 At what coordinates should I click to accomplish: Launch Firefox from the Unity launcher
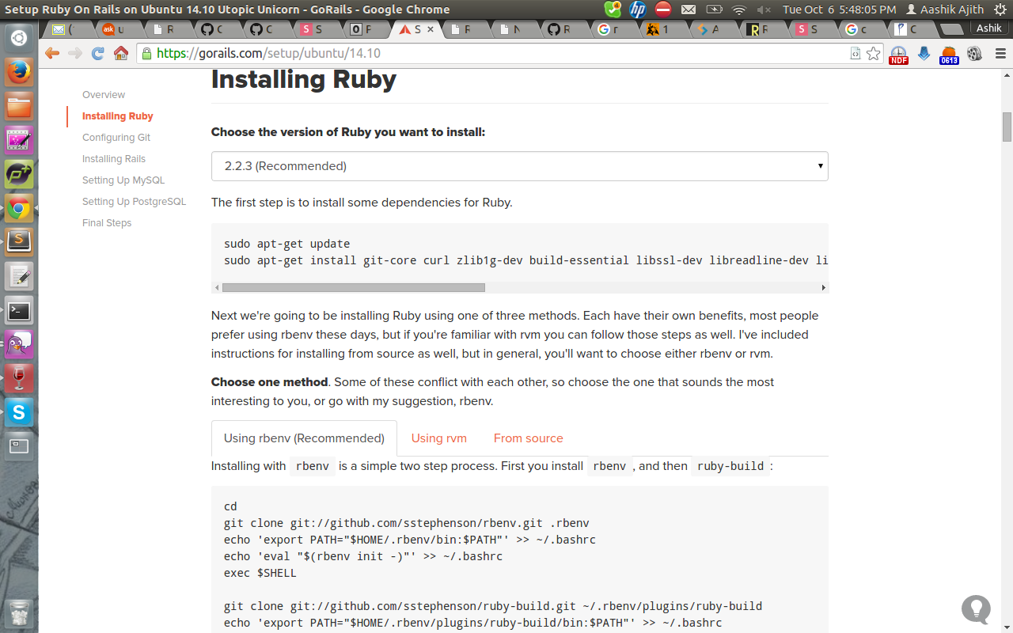click(19, 72)
